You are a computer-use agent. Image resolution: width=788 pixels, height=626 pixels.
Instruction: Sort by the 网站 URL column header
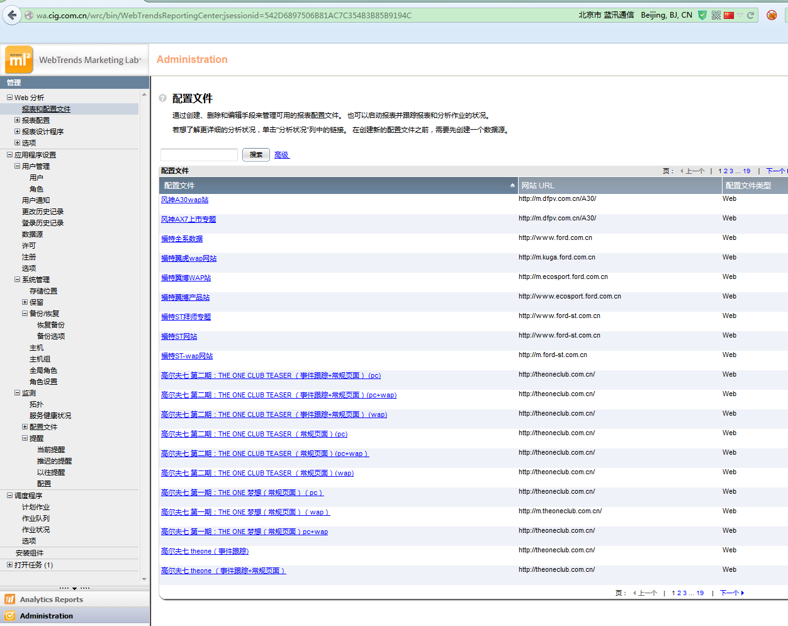tap(619, 186)
